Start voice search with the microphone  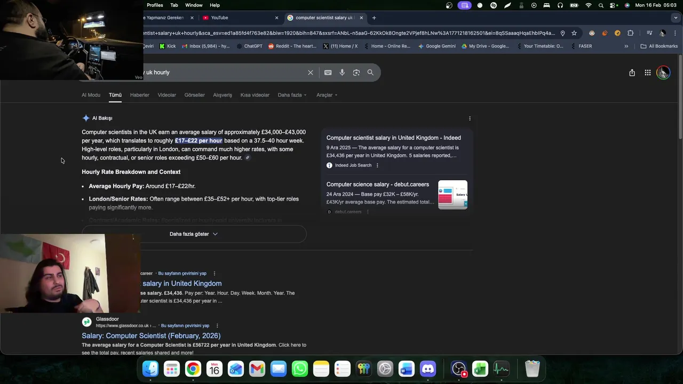click(342, 73)
